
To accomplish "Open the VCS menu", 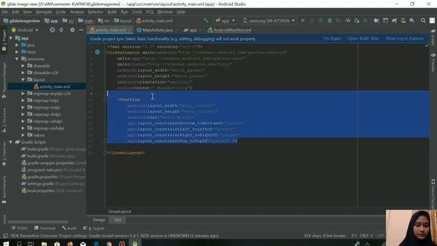I will click(150, 12).
